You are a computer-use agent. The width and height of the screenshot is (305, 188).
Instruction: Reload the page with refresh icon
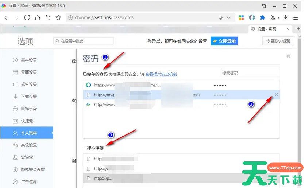point(27,17)
